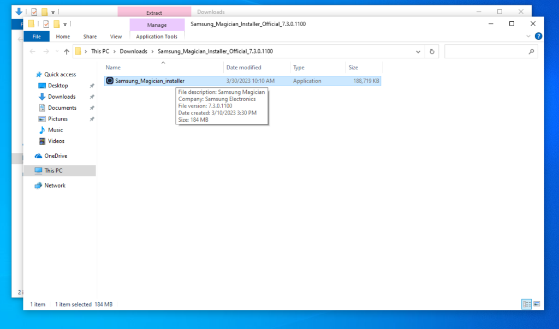The height and width of the screenshot is (329, 559).
Task: Click the New folder icon in front window title bar
Action: [x=56, y=24]
